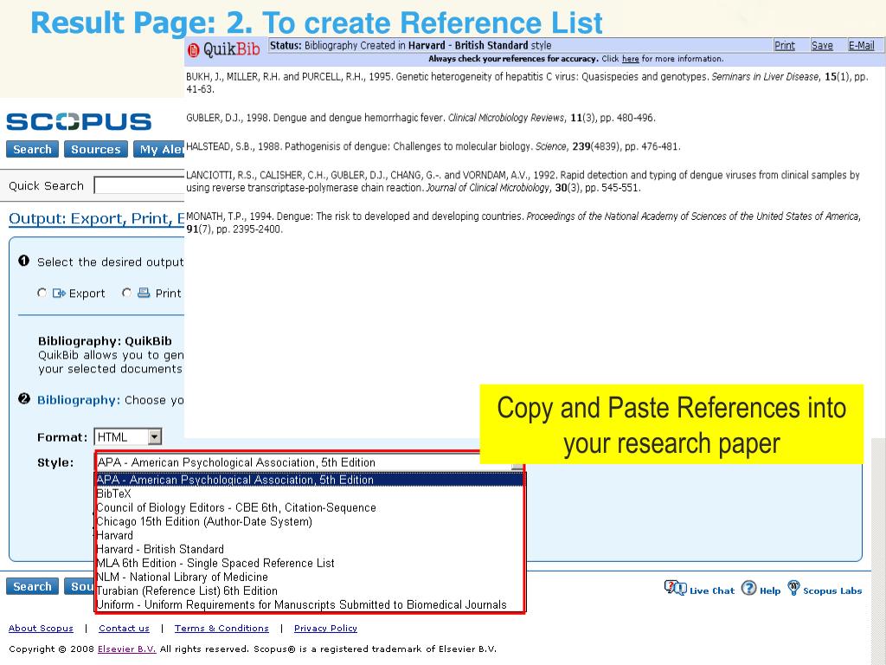Click the QuikBib logo icon
This screenshot has width=886, height=665.
pyautogui.click(x=194, y=50)
